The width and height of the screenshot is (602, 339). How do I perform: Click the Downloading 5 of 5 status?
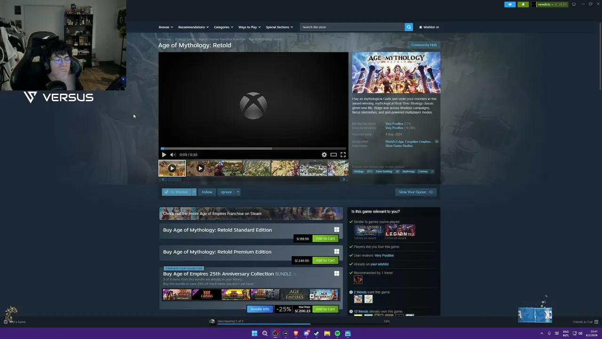coord(230,321)
